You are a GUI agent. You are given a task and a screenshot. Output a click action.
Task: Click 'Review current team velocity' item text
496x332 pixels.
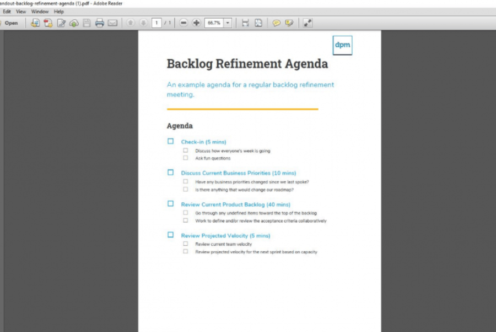[223, 244]
